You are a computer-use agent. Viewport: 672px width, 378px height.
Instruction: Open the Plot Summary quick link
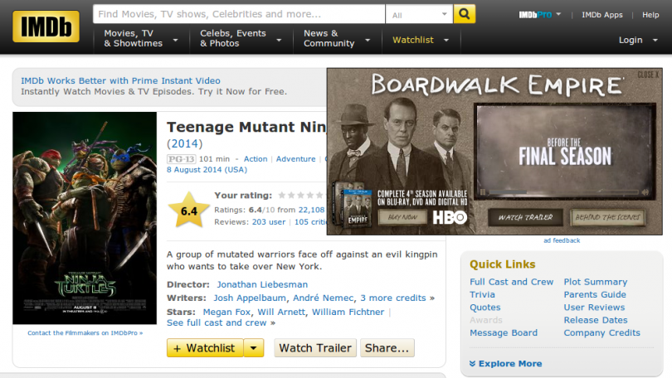(596, 282)
